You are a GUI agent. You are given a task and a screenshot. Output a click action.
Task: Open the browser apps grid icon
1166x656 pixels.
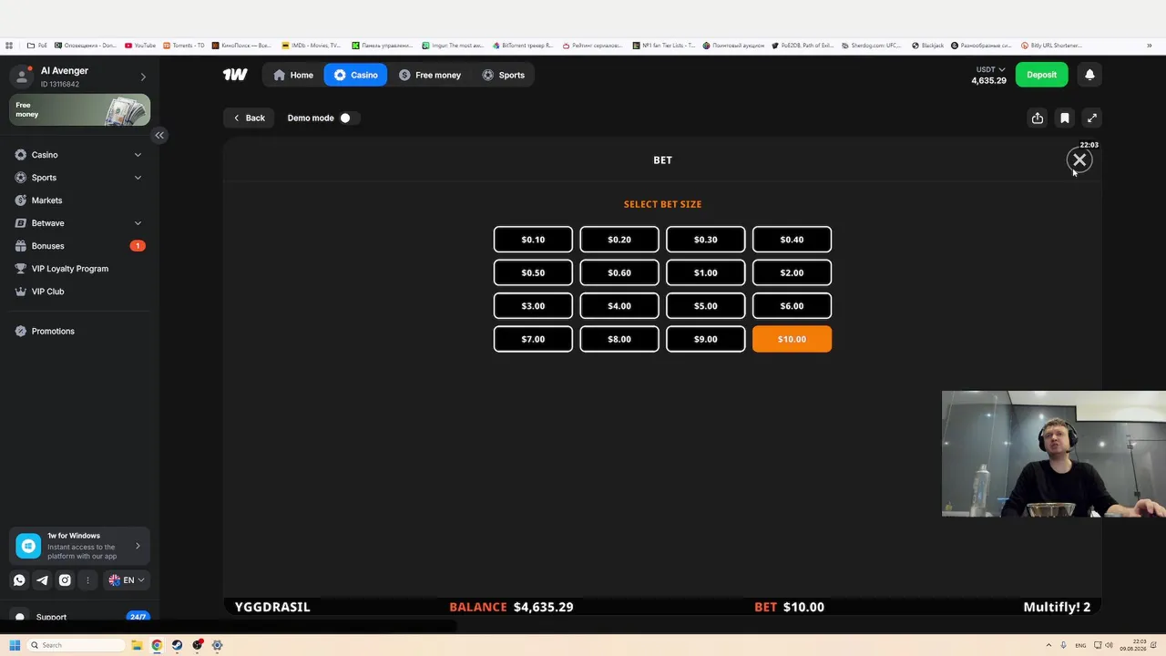point(9,45)
